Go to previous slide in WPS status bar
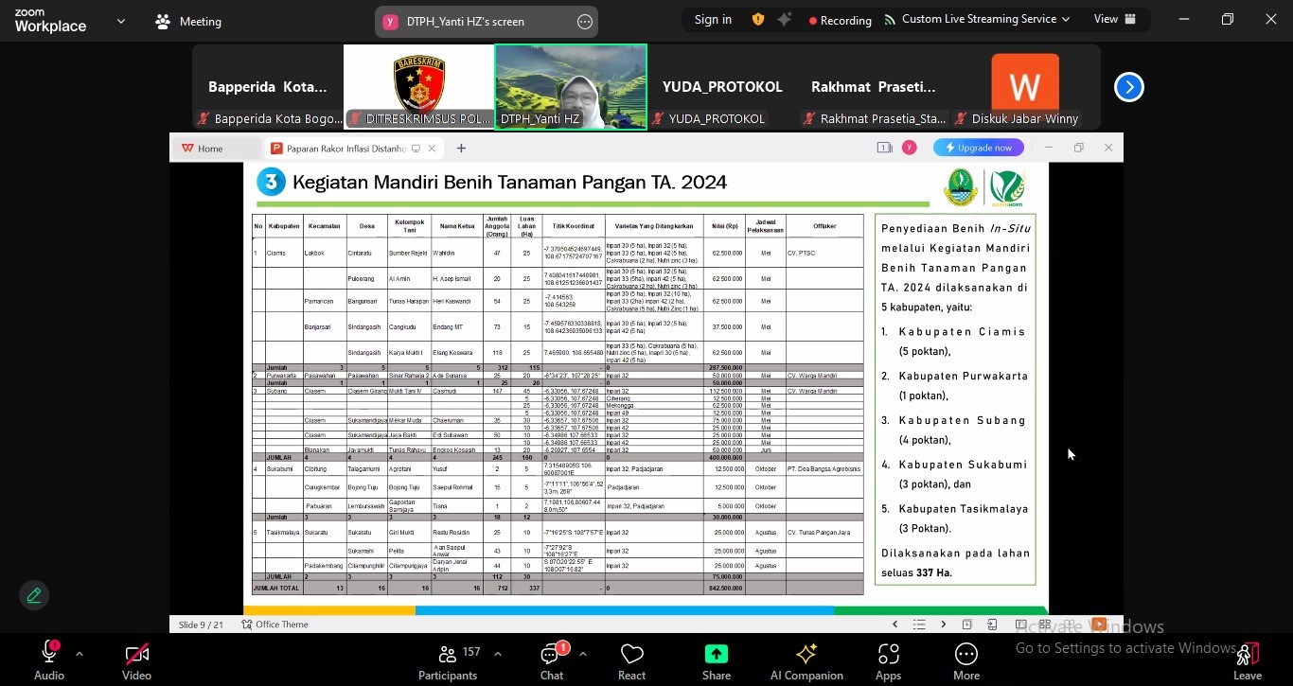 point(894,624)
